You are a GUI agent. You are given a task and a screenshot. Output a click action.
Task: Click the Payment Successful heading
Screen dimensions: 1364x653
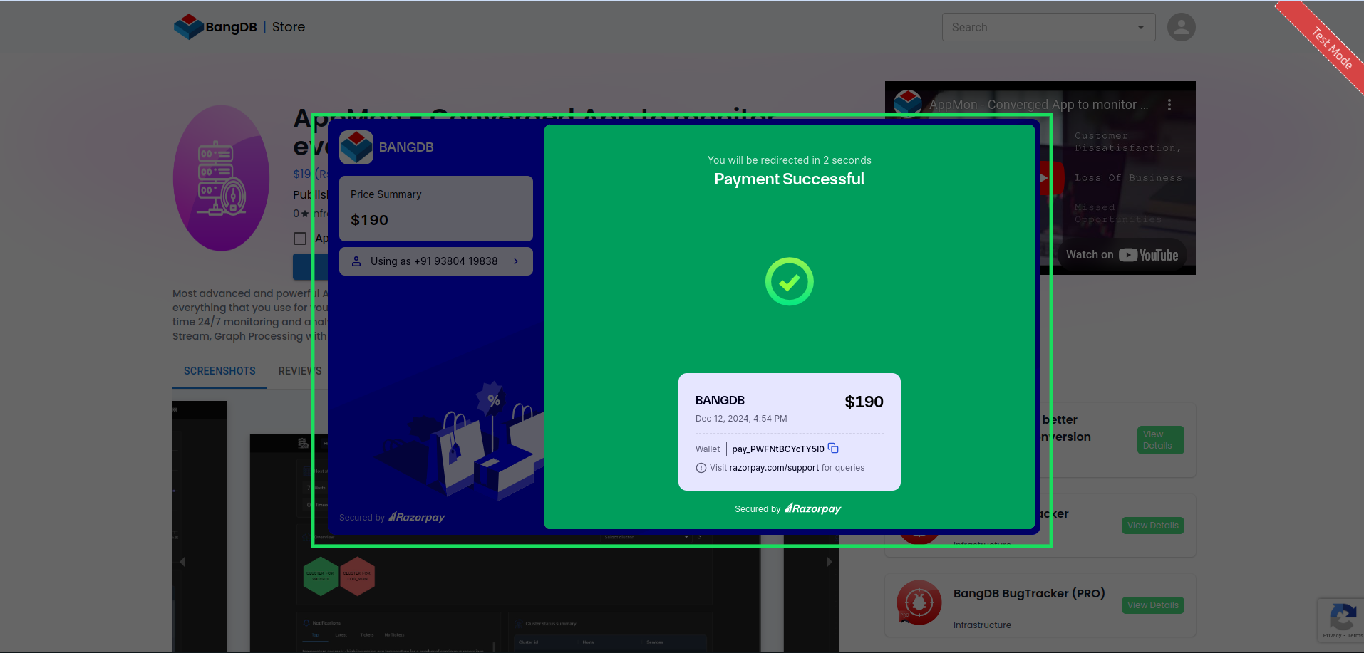click(790, 179)
